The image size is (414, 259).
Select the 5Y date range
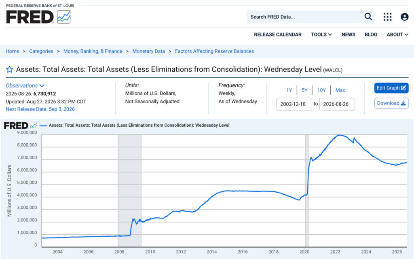[304, 90]
